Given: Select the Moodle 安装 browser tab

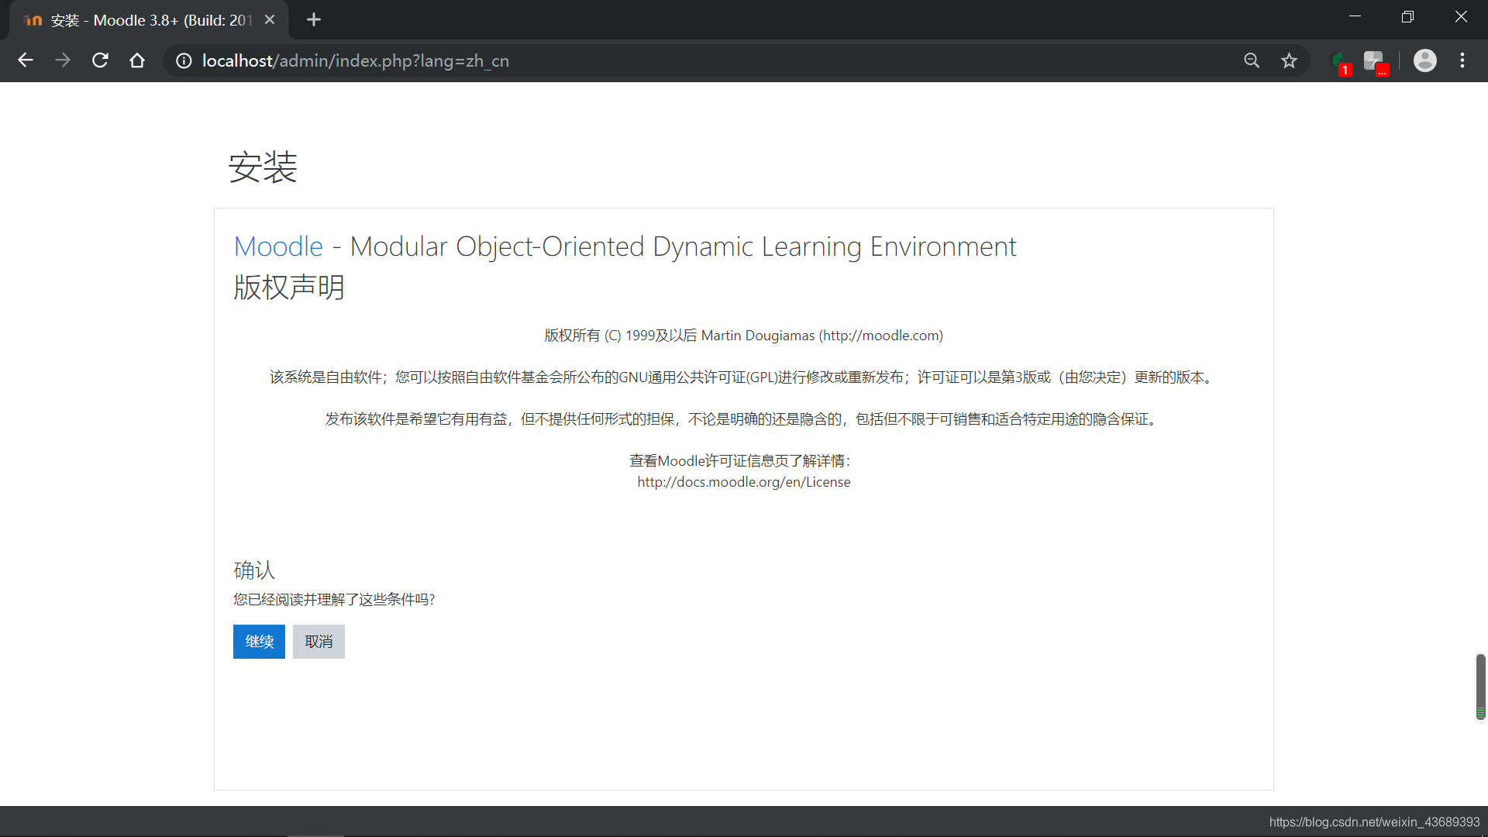Looking at the screenshot, I should tap(147, 20).
